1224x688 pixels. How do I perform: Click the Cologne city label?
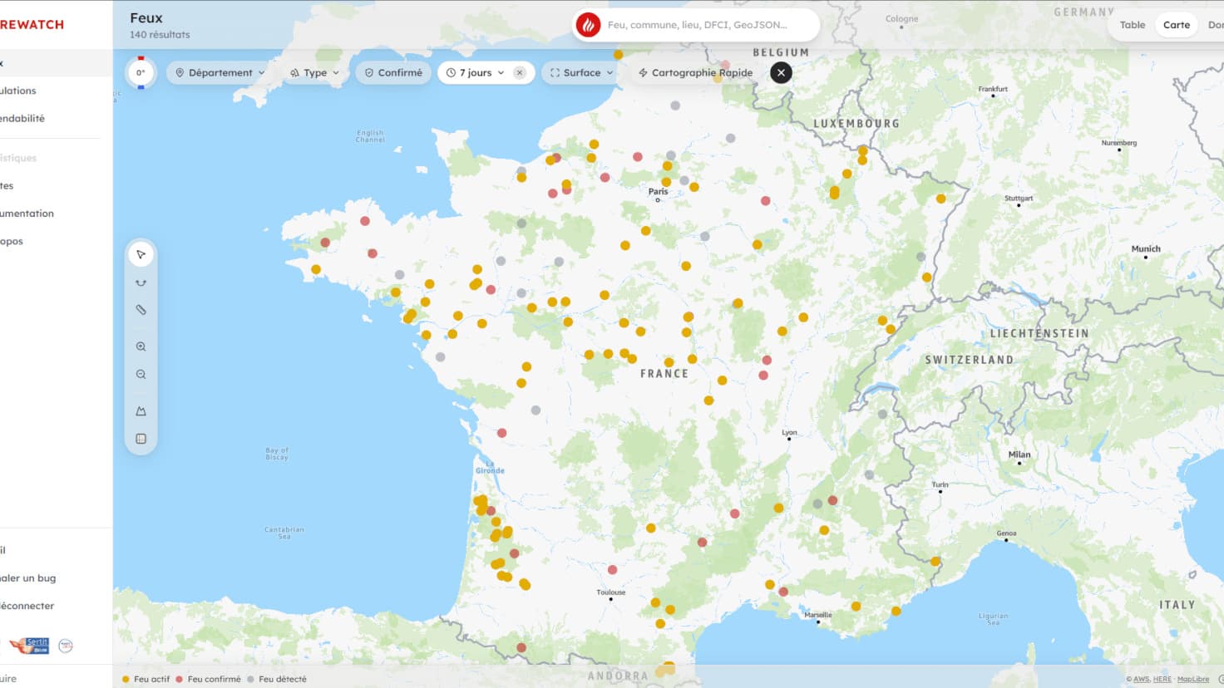902,18
